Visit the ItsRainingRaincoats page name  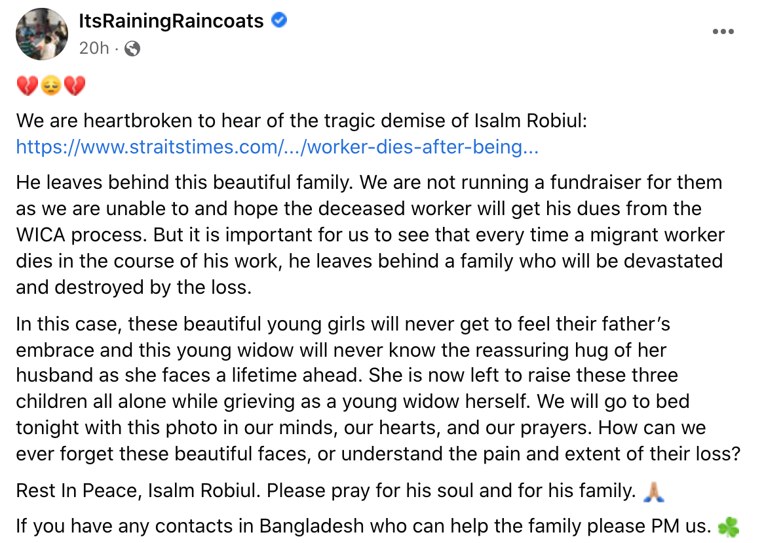171,21
